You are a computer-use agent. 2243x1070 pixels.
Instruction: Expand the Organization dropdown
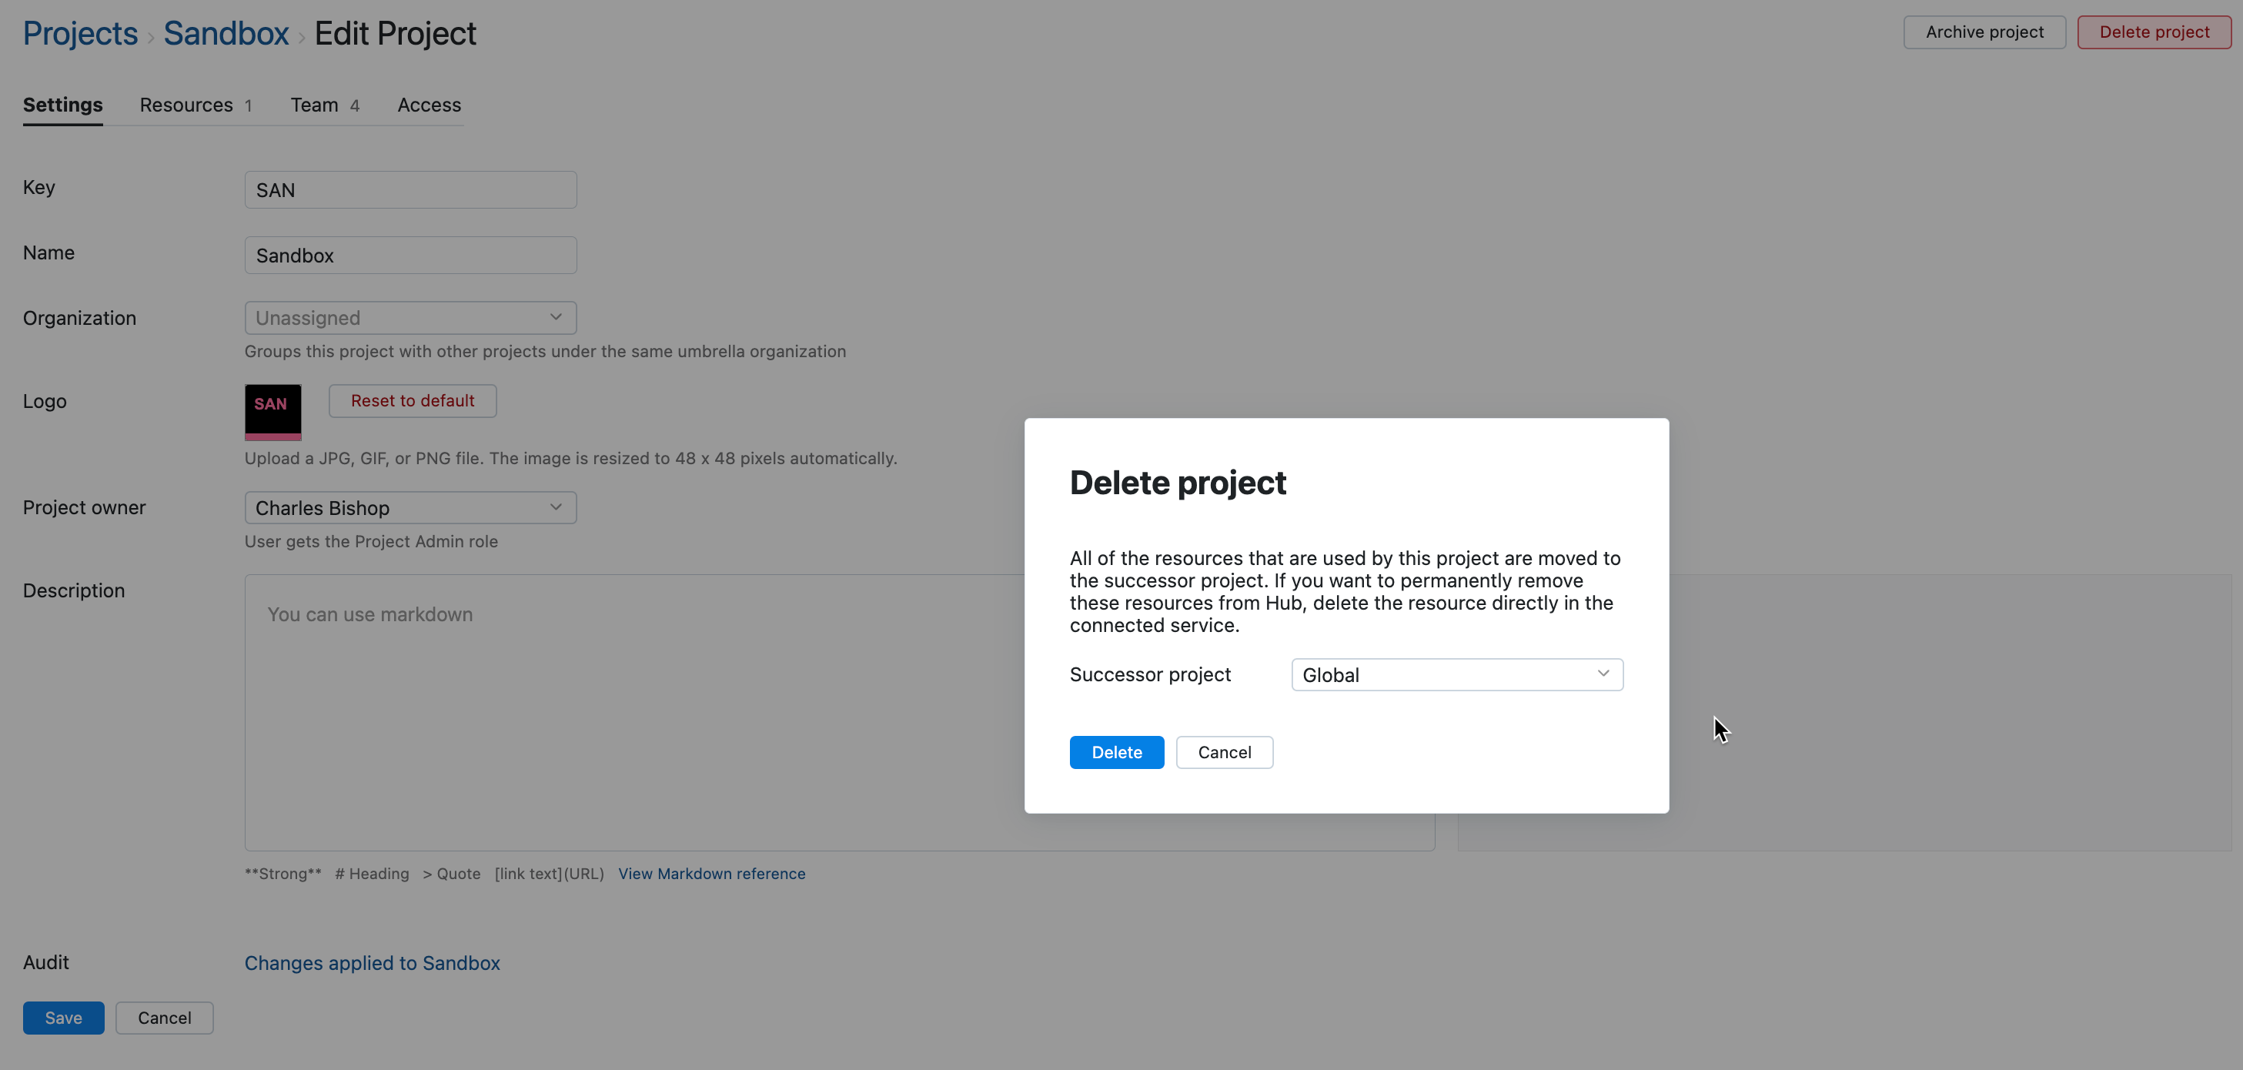pos(410,318)
